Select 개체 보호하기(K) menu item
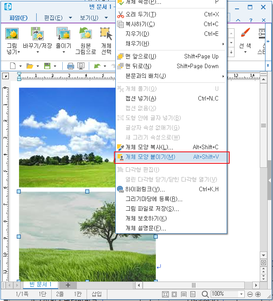The height and width of the screenshot is (301, 273). point(171,219)
